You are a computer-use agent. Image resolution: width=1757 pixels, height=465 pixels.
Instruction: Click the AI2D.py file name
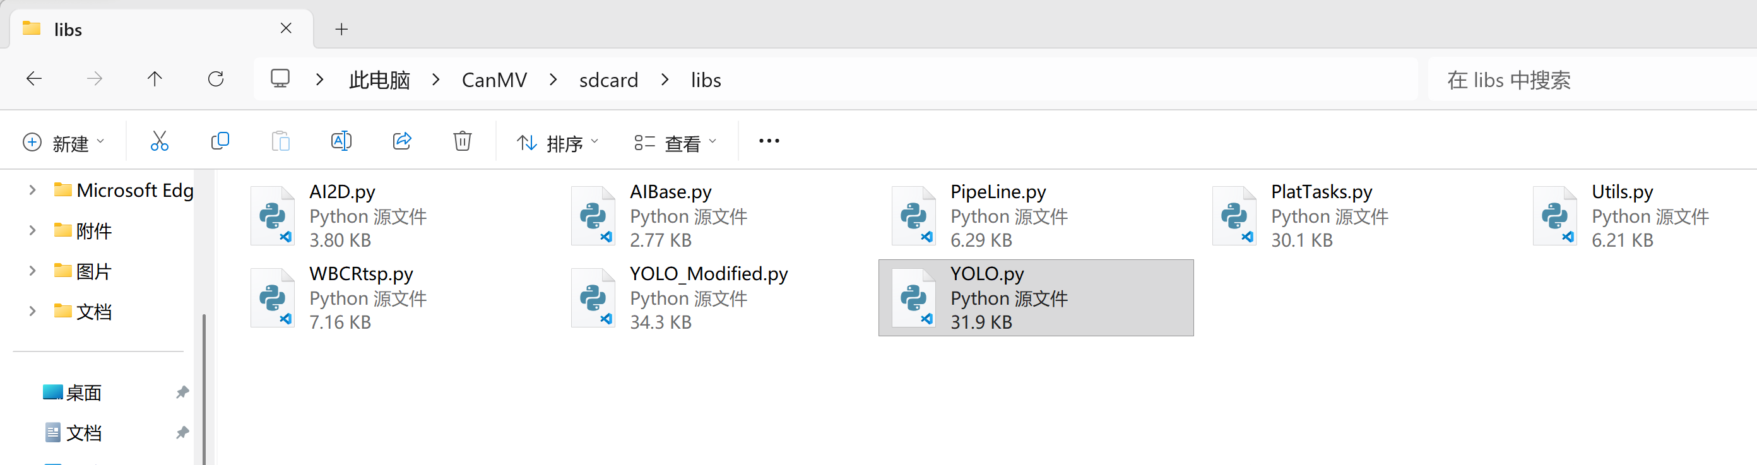pyautogui.click(x=341, y=192)
